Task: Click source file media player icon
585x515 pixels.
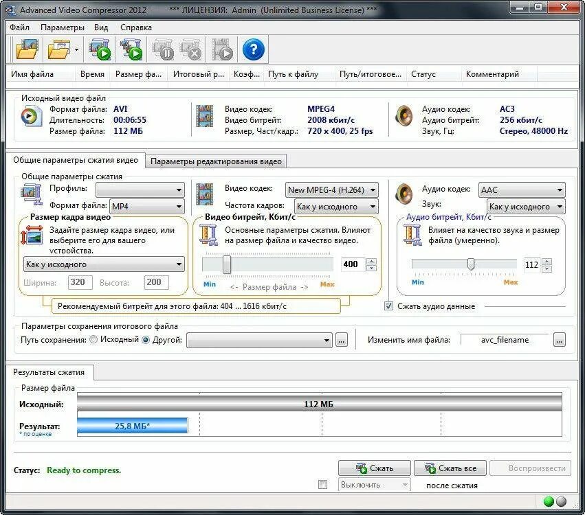Action: (x=31, y=116)
